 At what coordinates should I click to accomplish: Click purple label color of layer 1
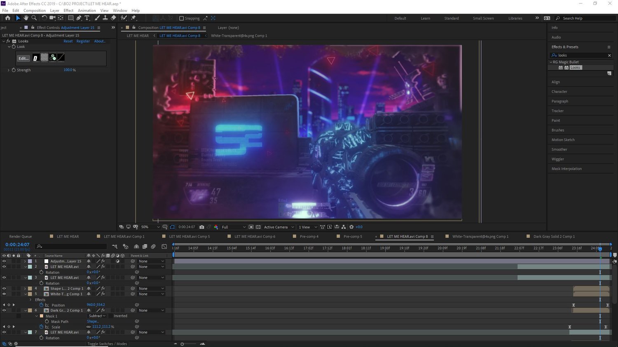tap(30, 261)
